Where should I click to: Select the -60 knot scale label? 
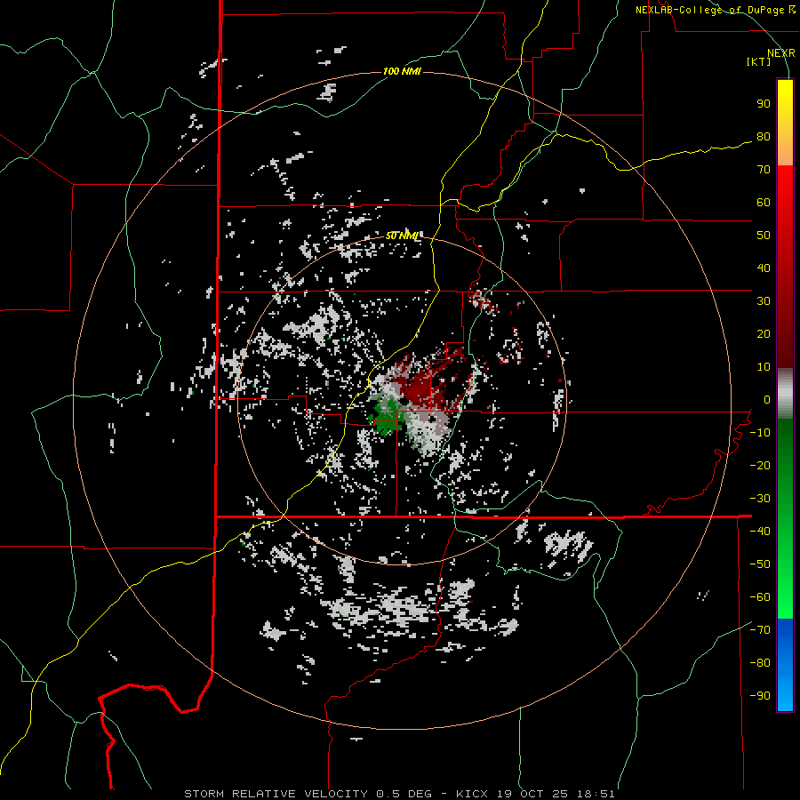pos(760,597)
